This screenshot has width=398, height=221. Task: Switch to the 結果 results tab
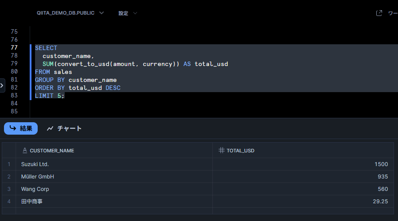point(21,128)
